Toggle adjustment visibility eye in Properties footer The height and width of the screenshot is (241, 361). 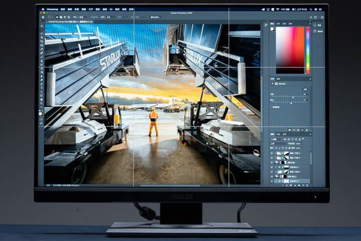[x=302, y=130]
